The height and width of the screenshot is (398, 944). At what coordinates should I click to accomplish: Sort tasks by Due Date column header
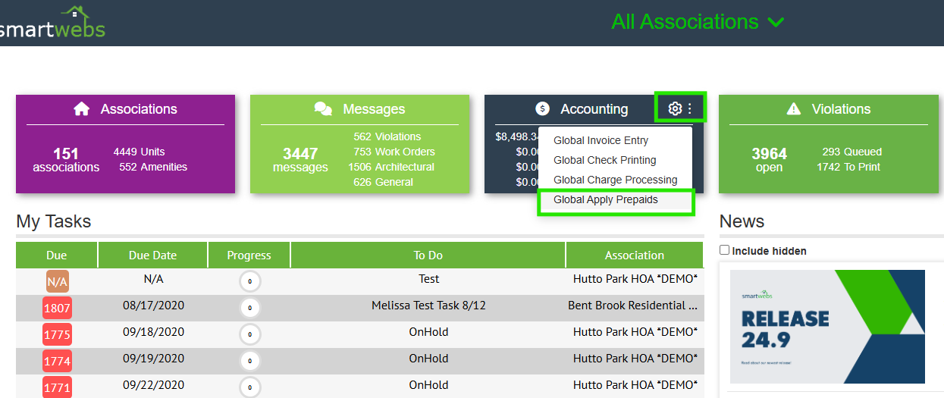(x=152, y=255)
